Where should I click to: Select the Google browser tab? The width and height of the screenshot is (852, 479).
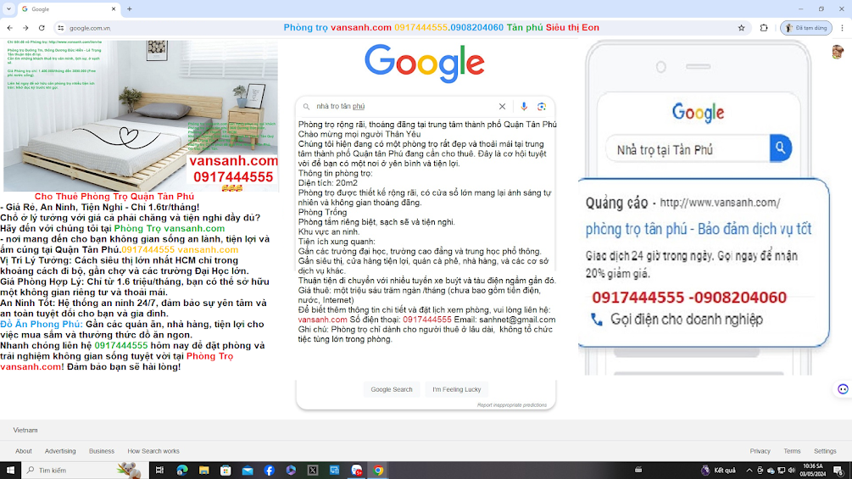point(68,9)
